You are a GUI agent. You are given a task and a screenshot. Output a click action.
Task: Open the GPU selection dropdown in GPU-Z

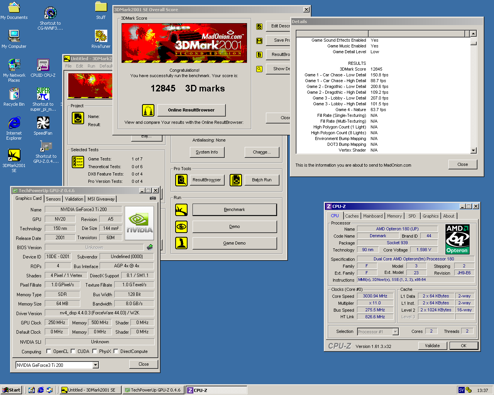click(96, 365)
